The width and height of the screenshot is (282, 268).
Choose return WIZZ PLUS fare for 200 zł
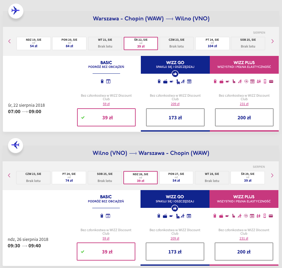pyautogui.click(x=244, y=252)
